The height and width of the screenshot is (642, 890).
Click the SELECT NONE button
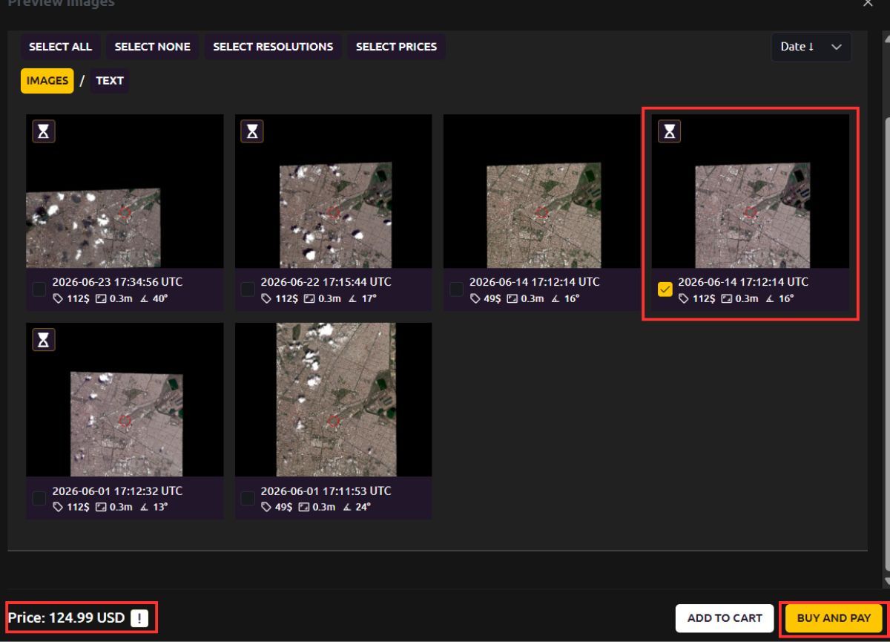click(x=152, y=47)
